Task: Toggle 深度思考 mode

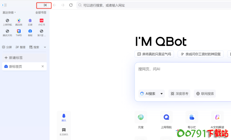Action: 179,94
